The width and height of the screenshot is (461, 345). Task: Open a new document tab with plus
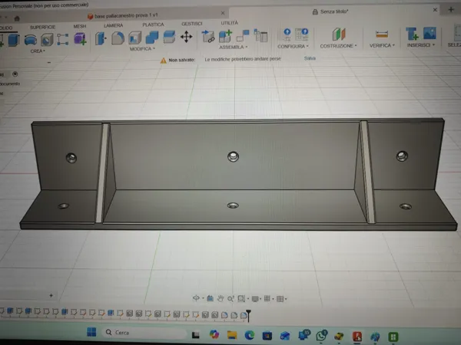451,10
